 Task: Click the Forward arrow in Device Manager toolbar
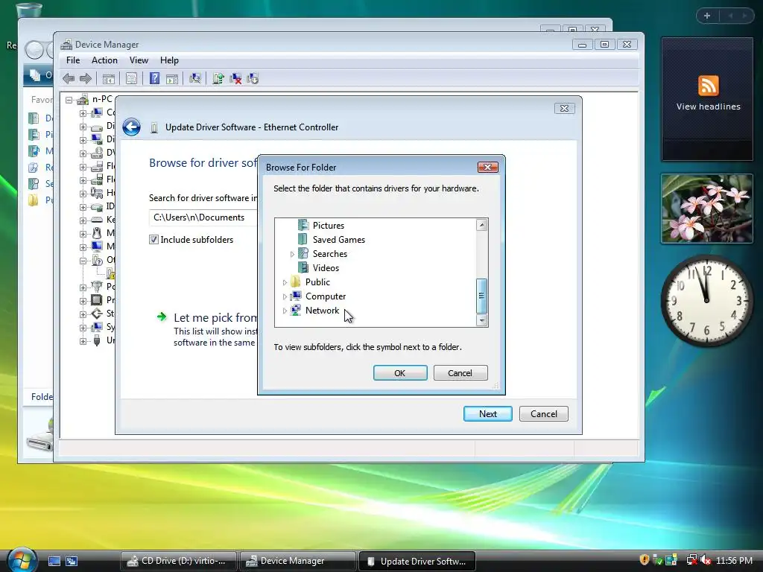[x=86, y=78]
